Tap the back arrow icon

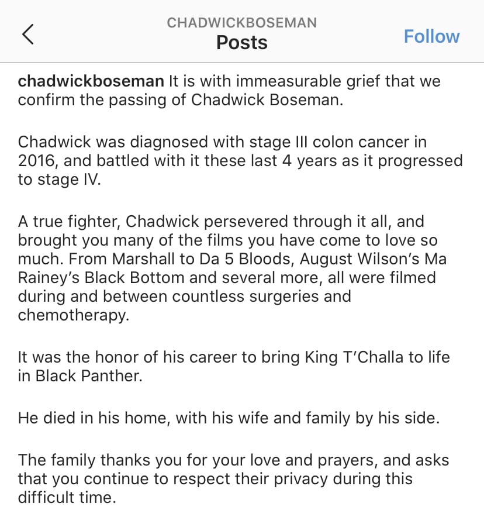point(27,35)
